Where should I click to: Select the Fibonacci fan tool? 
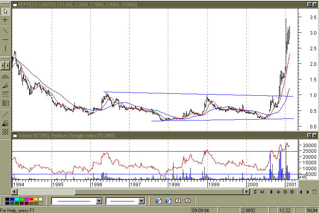click(x=5, y=86)
